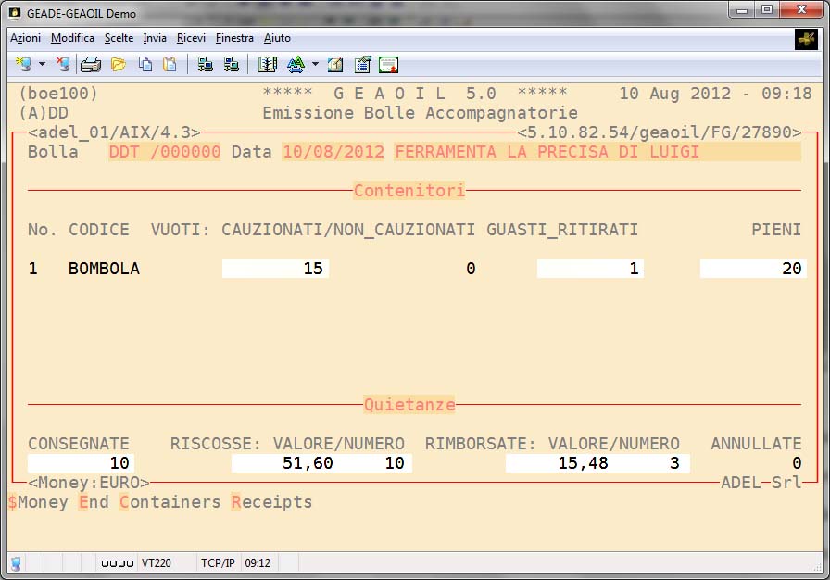Expand the font size dropdown arrow
The image size is (830, 580).
315,65
